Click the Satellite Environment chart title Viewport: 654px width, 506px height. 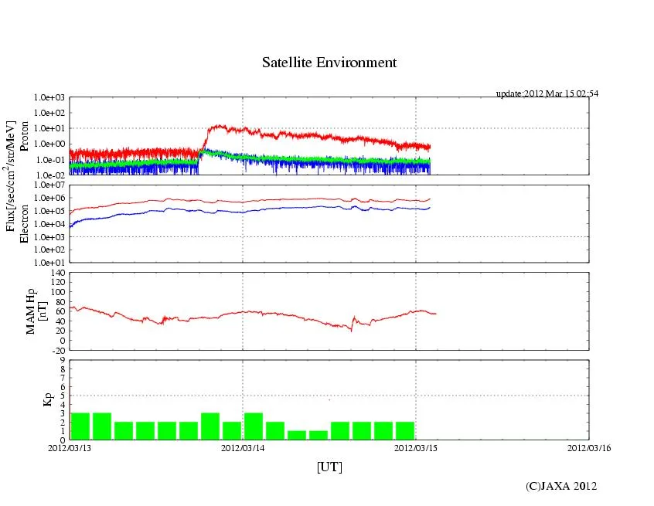(329, 63)
